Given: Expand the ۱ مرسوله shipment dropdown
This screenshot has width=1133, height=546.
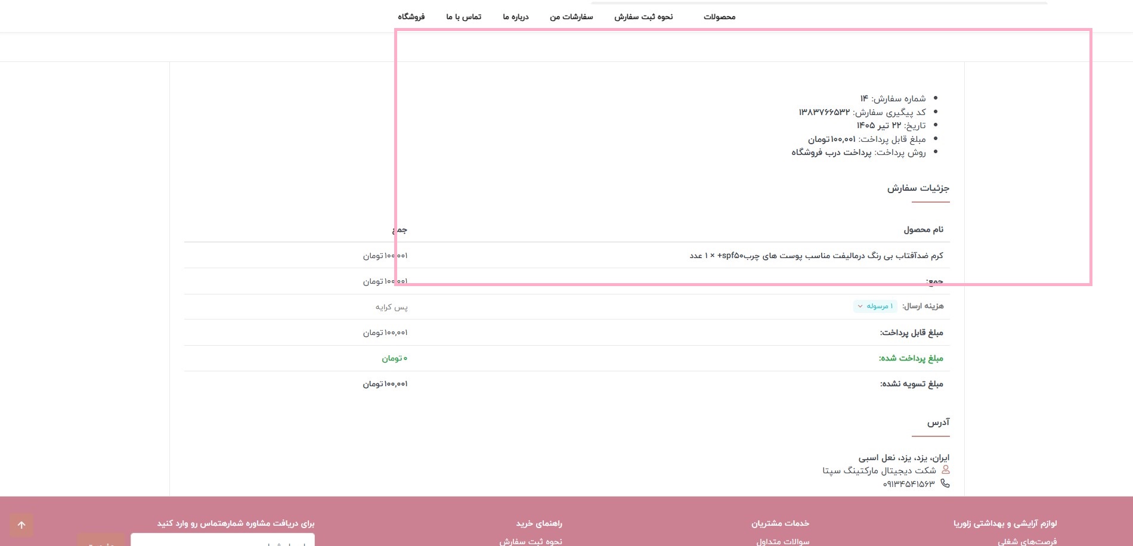Looking at the screenshot, I should tap(875, 306).
